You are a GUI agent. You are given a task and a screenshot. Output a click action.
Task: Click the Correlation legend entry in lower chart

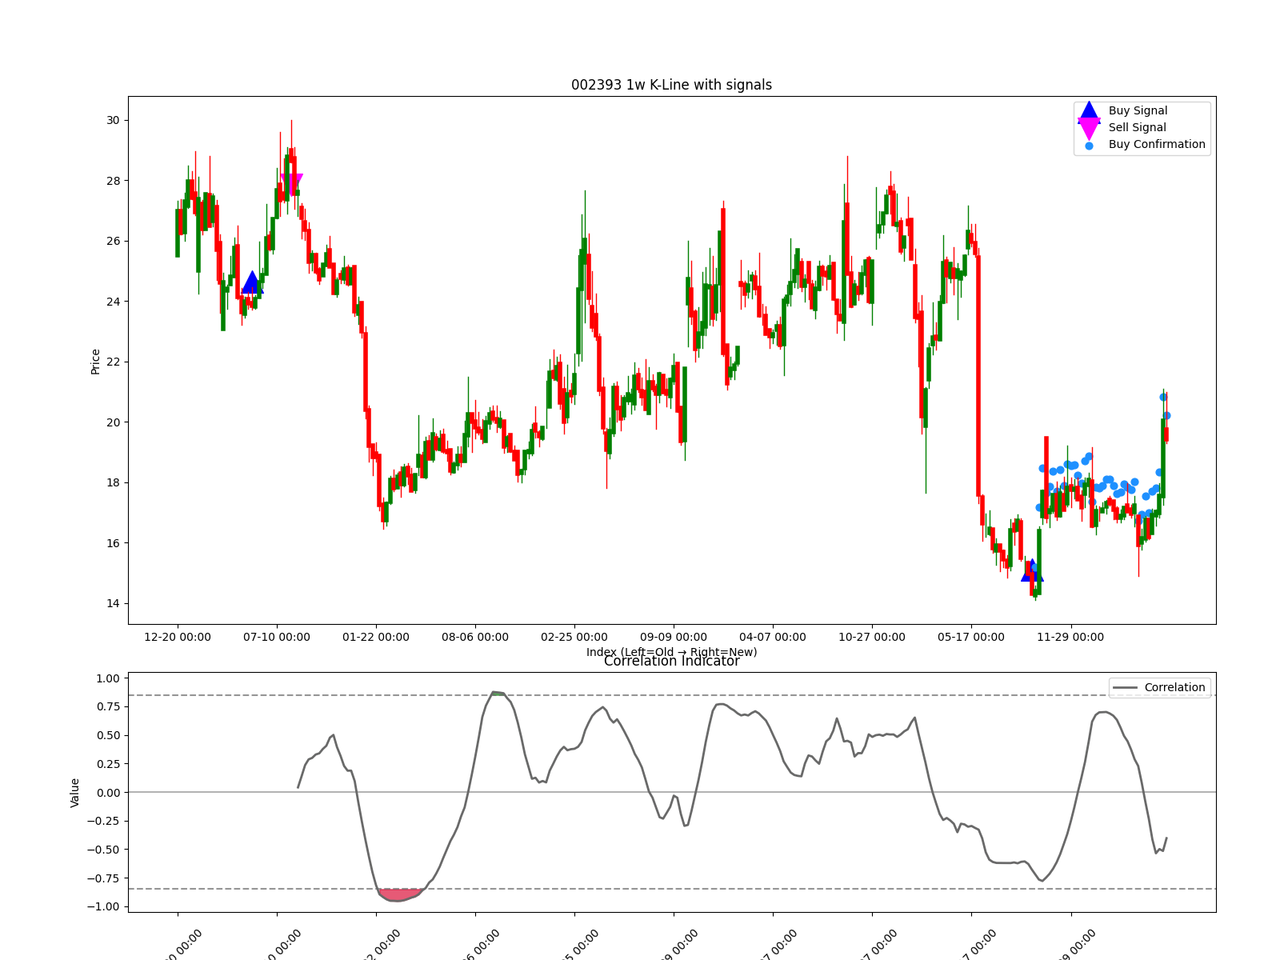[1159, 687]
